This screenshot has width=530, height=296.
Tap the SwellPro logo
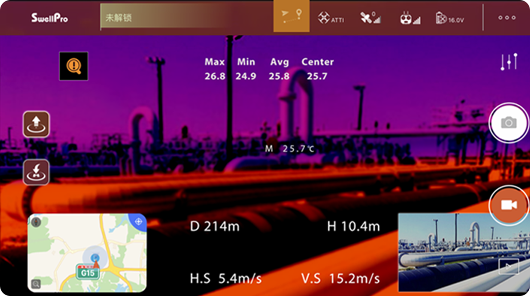pyautogui.click(x=49, y=18)
